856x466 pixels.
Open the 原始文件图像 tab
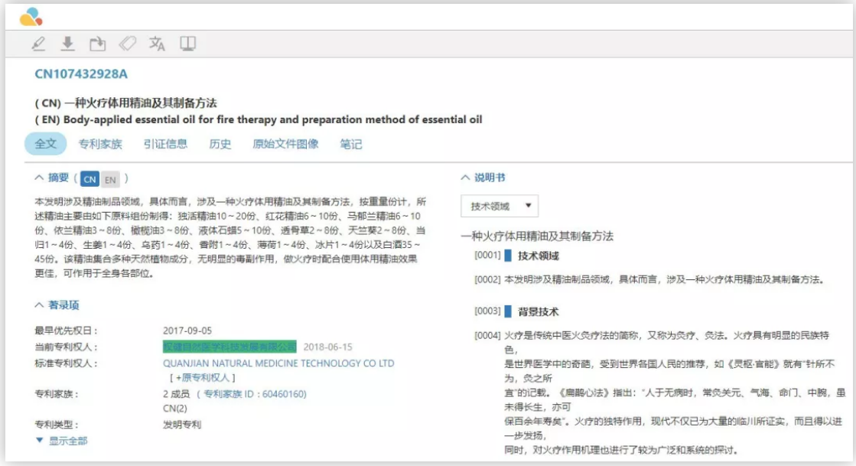click(285, 144)
